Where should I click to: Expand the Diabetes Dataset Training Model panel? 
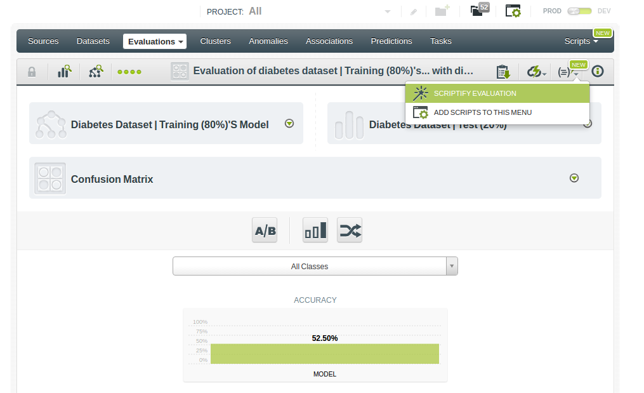289,124
